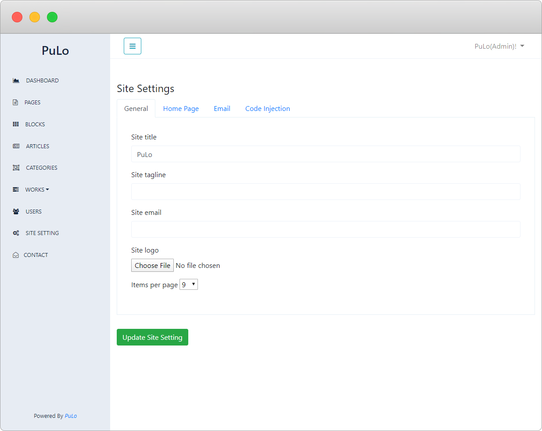Select the Dashboard sidebar icon
542x431 pixels.
click(x=15, y=80)
